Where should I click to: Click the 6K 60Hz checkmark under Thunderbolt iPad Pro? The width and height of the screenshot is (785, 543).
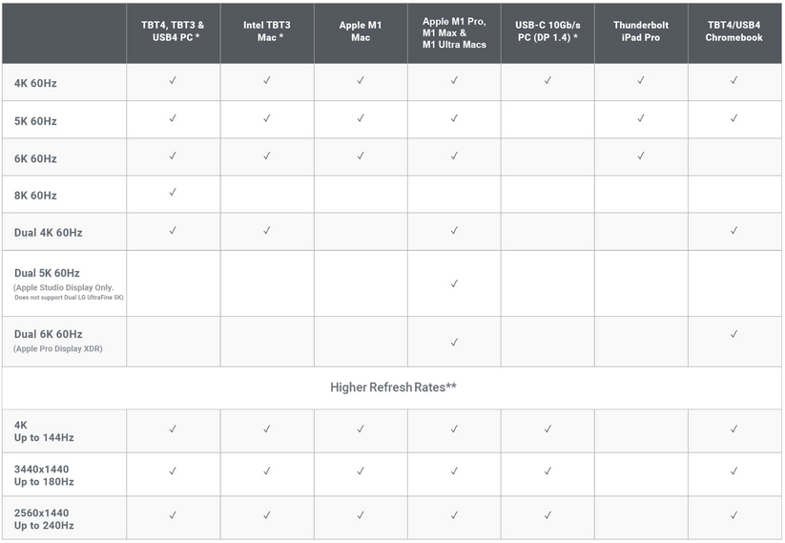click(x=641, y=156)
